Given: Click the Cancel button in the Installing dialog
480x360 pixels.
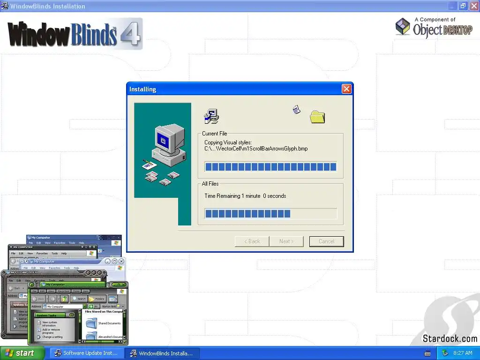Looking at the screenshot, I should click(x=326, y=241).
